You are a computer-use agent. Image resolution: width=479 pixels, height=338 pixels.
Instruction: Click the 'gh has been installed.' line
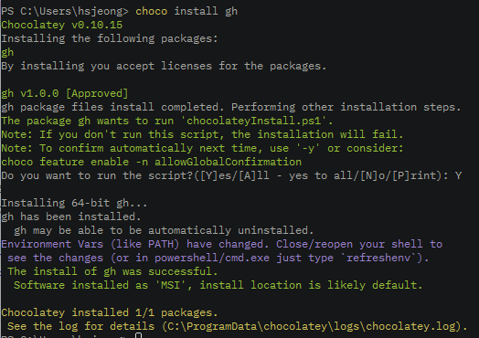71,217
